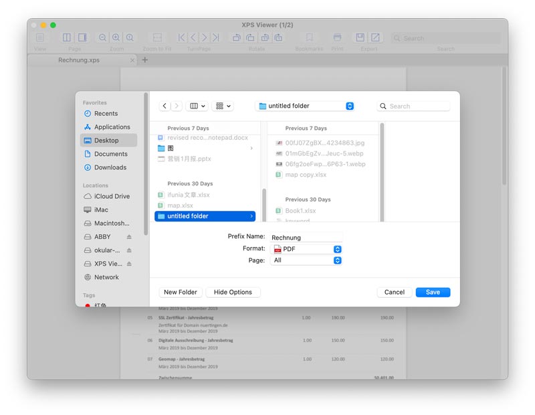
Task: Open the item grouping grid menu
Action: [x=222, y=106]
